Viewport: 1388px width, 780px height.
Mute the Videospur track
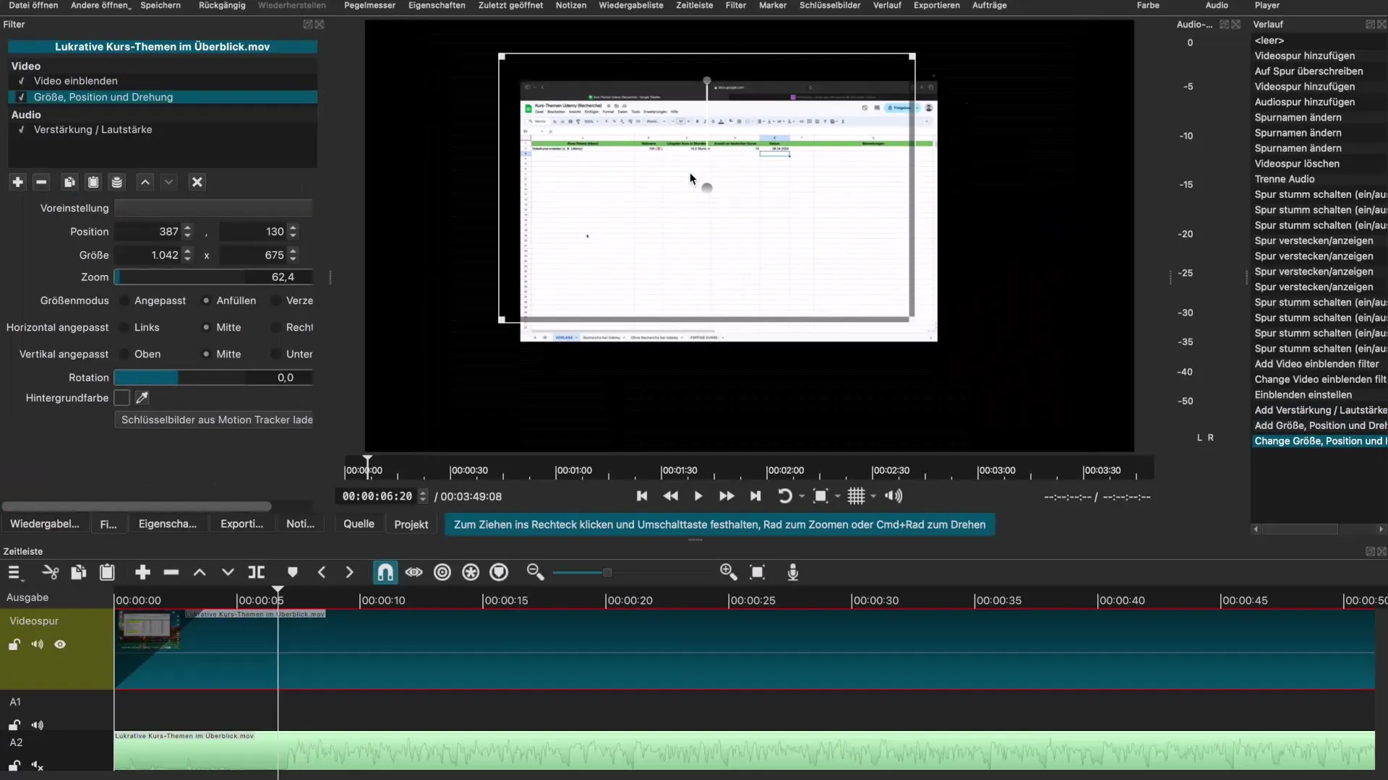[x=38, y=644]
